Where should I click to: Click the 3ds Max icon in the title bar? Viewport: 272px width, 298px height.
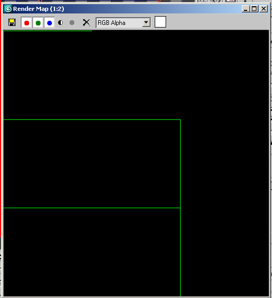tap(8, 9)
